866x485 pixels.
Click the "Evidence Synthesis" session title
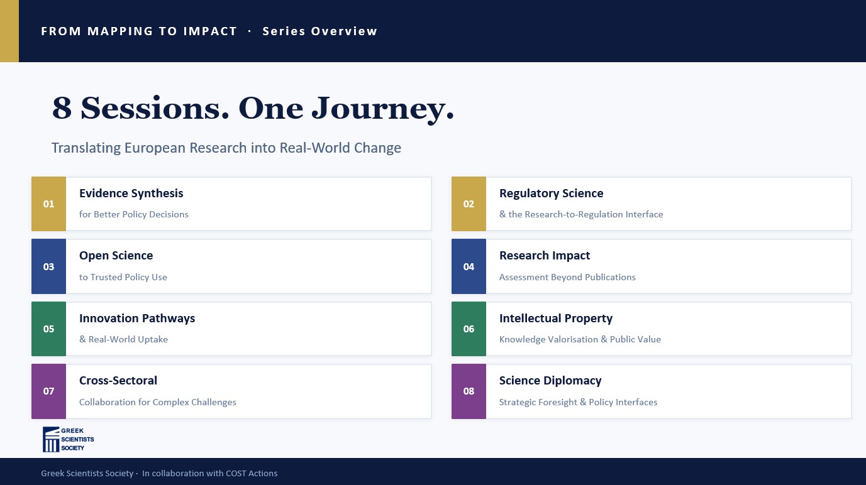coord(131,193)
